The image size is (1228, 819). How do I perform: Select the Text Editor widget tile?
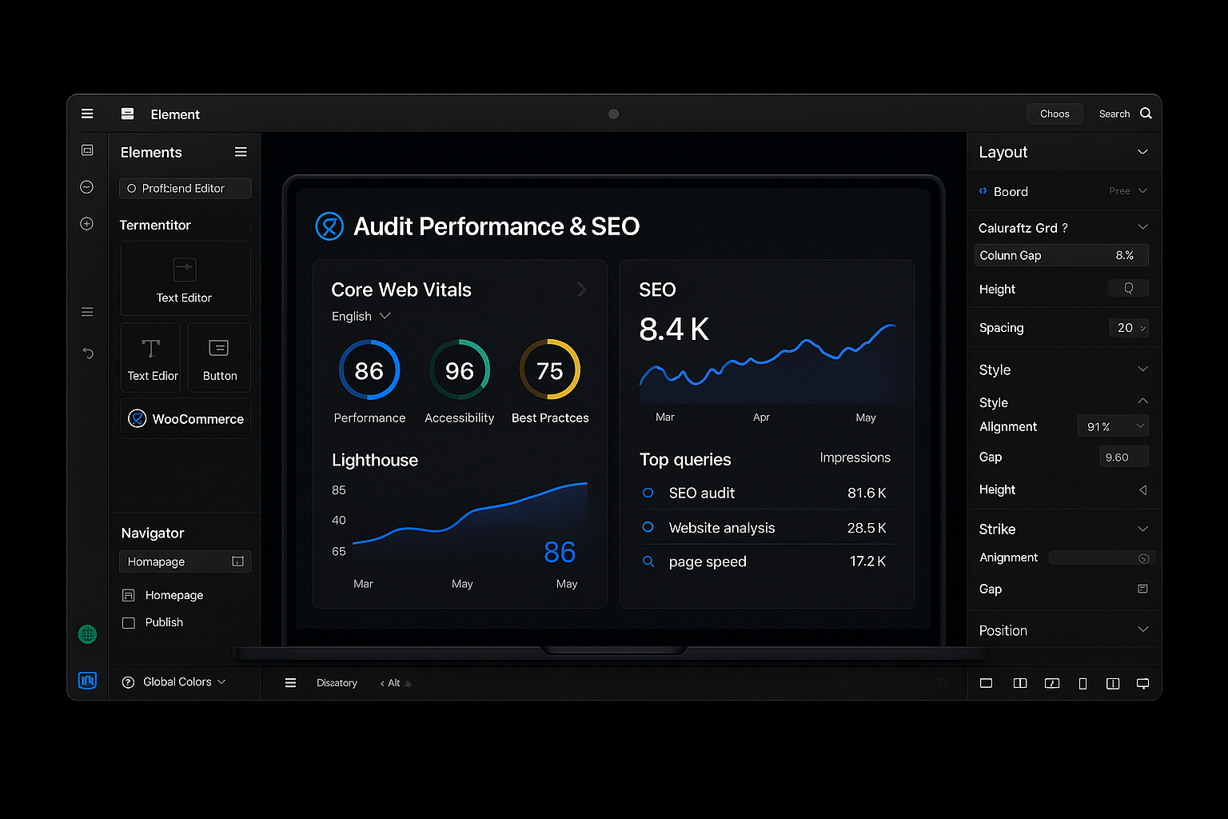[185, 278]
